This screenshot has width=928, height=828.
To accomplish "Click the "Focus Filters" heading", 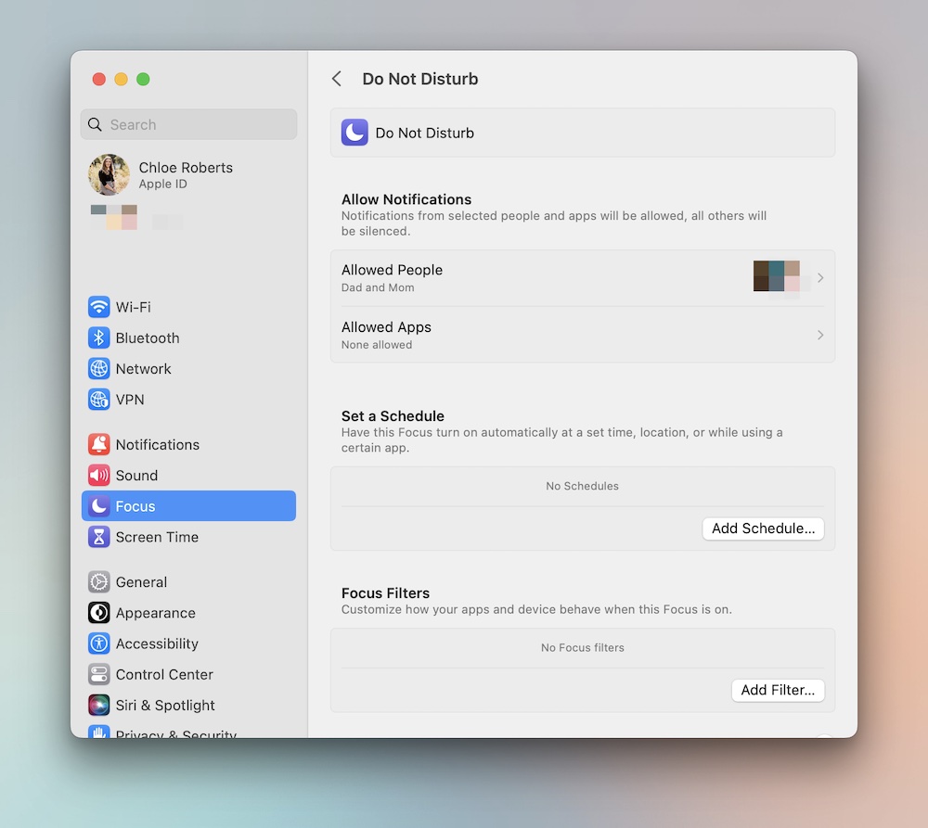I will point(385,592).
